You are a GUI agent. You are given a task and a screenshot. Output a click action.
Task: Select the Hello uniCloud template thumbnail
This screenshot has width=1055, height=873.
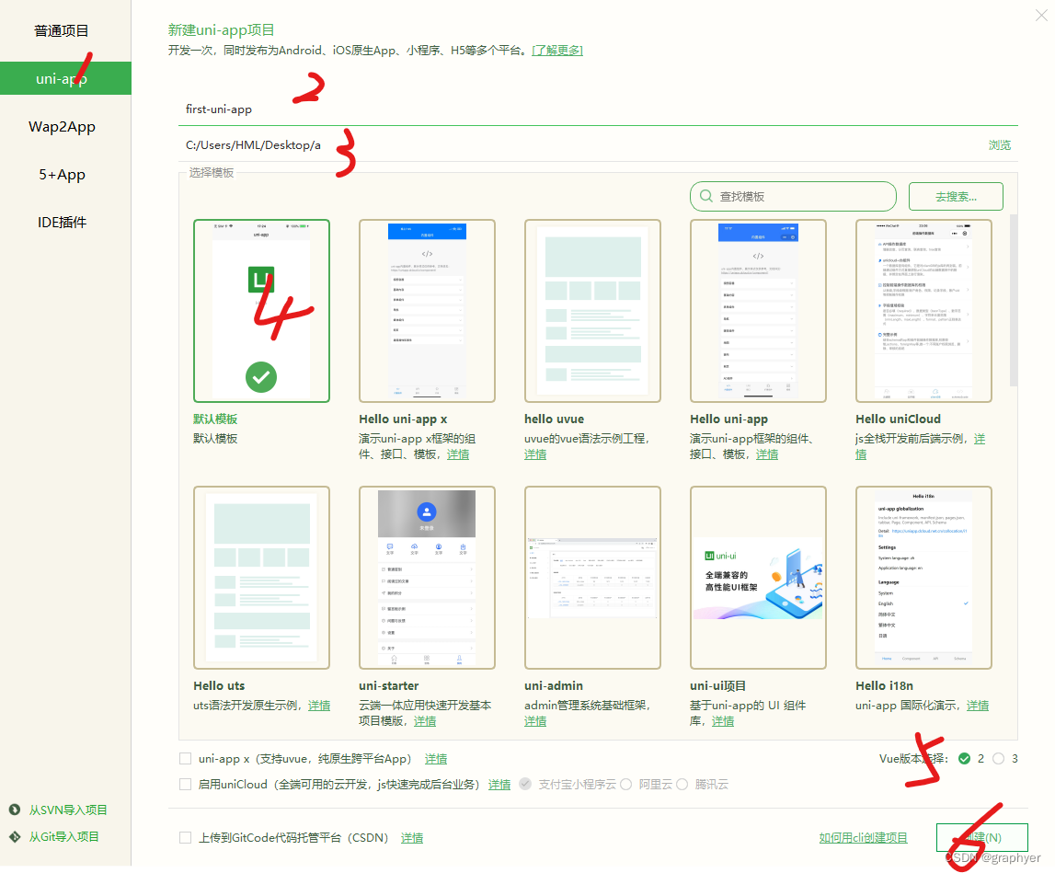pyautogui.click(x=923, y=311)
